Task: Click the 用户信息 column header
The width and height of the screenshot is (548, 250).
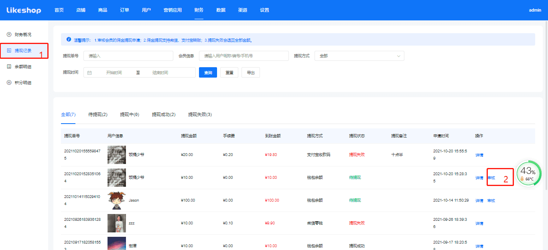Action: coord(116,136)
